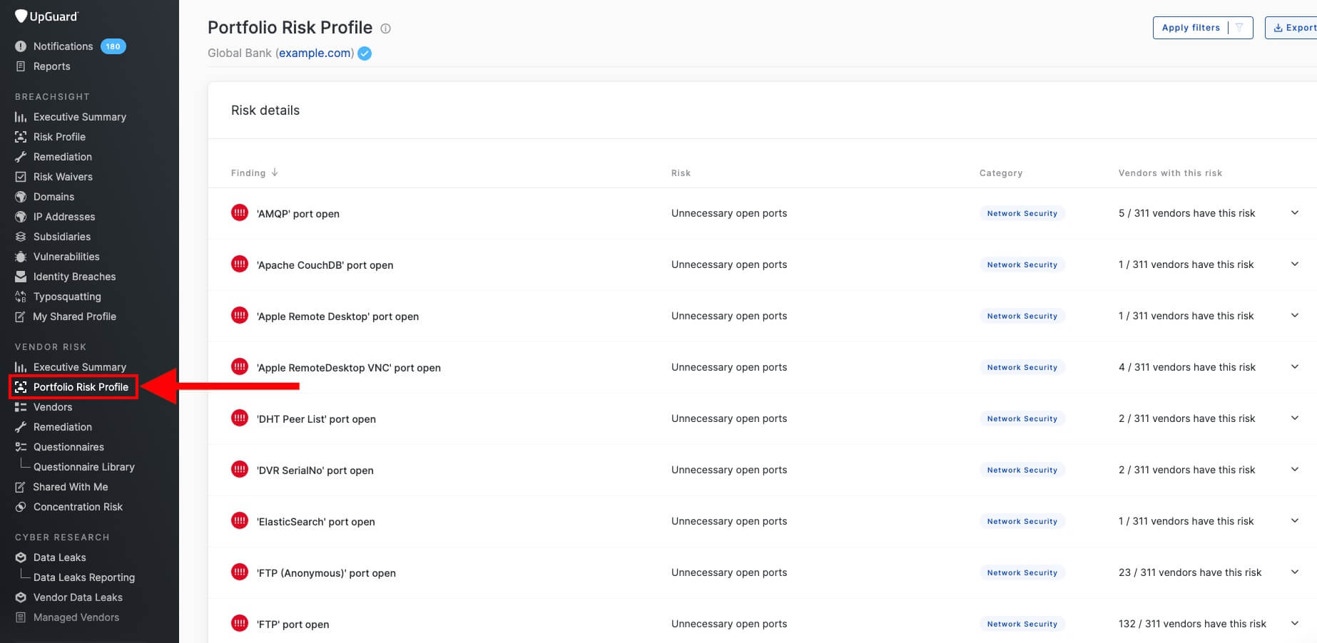Image resolution: width=1317 pixels, height=643 pixels.
Task: Click the Network Security tag on AMQP row
Action: (x=1022, y=213)
